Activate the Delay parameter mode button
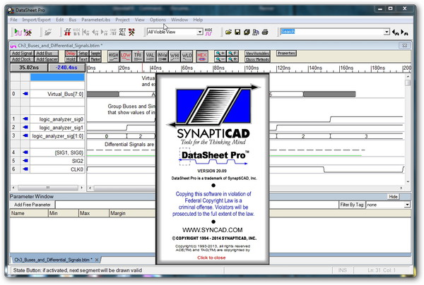The height and width of the screenshot is (285, 424). tap(71, 53)
